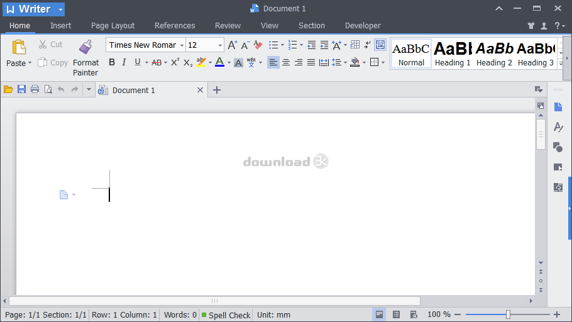Screen dimensions: 572x322
Task: Click the zoom slider handle
Action: click(x=508, y=314)
